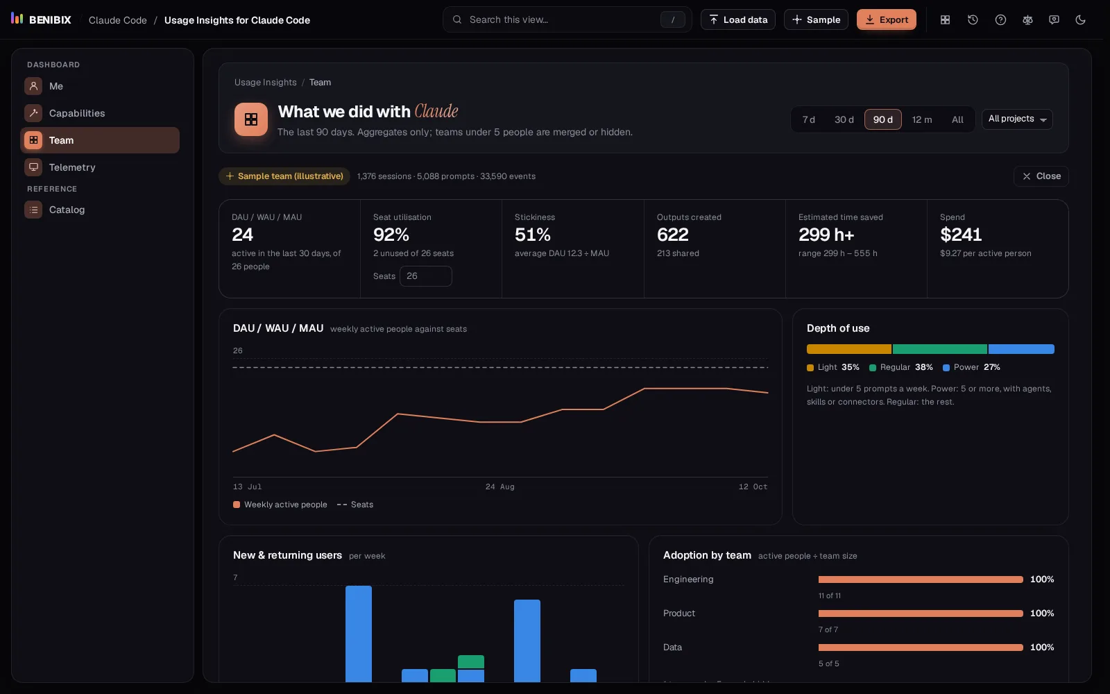Select the All time range
The image size is (1110, 694).
coord(957,119)
